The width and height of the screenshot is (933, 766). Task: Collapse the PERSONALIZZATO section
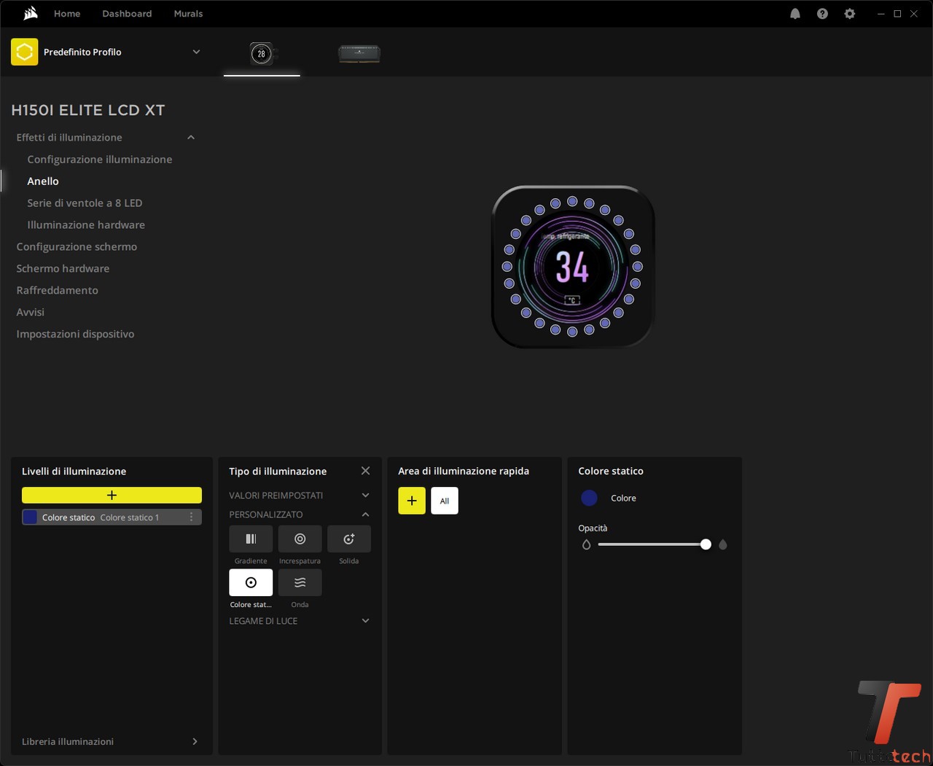(x=365, y=515)
